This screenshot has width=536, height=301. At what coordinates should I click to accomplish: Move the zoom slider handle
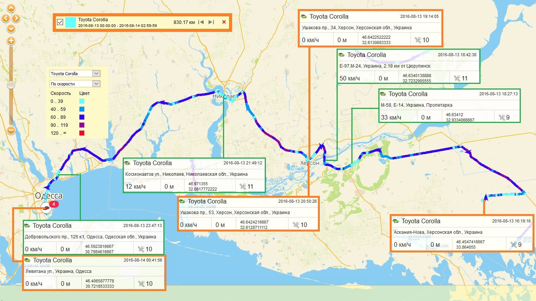11,85
